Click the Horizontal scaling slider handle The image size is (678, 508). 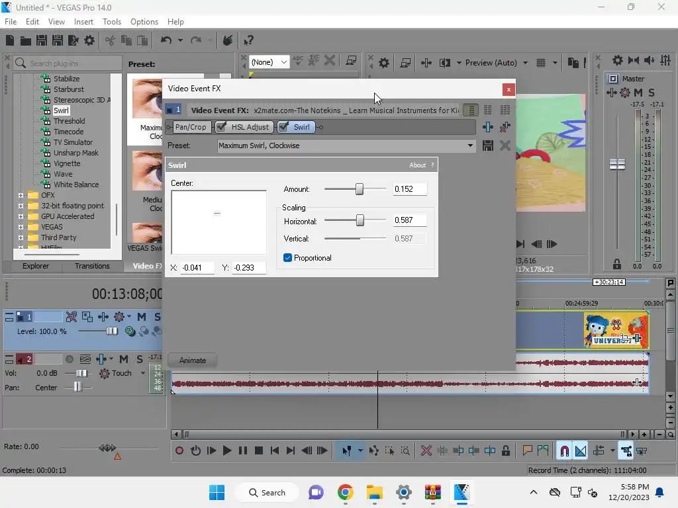[360, 220]
